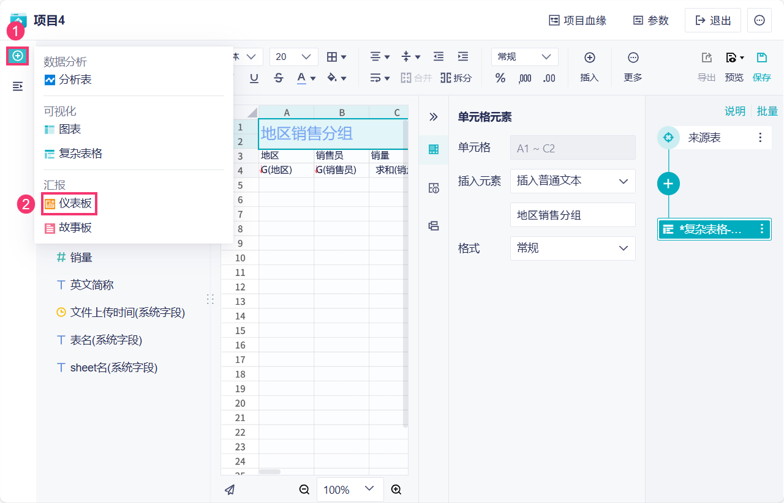This screenshot has height=503, width=784.
Task: Select the 来源表 source step
Action: click(x=704, y=138)
